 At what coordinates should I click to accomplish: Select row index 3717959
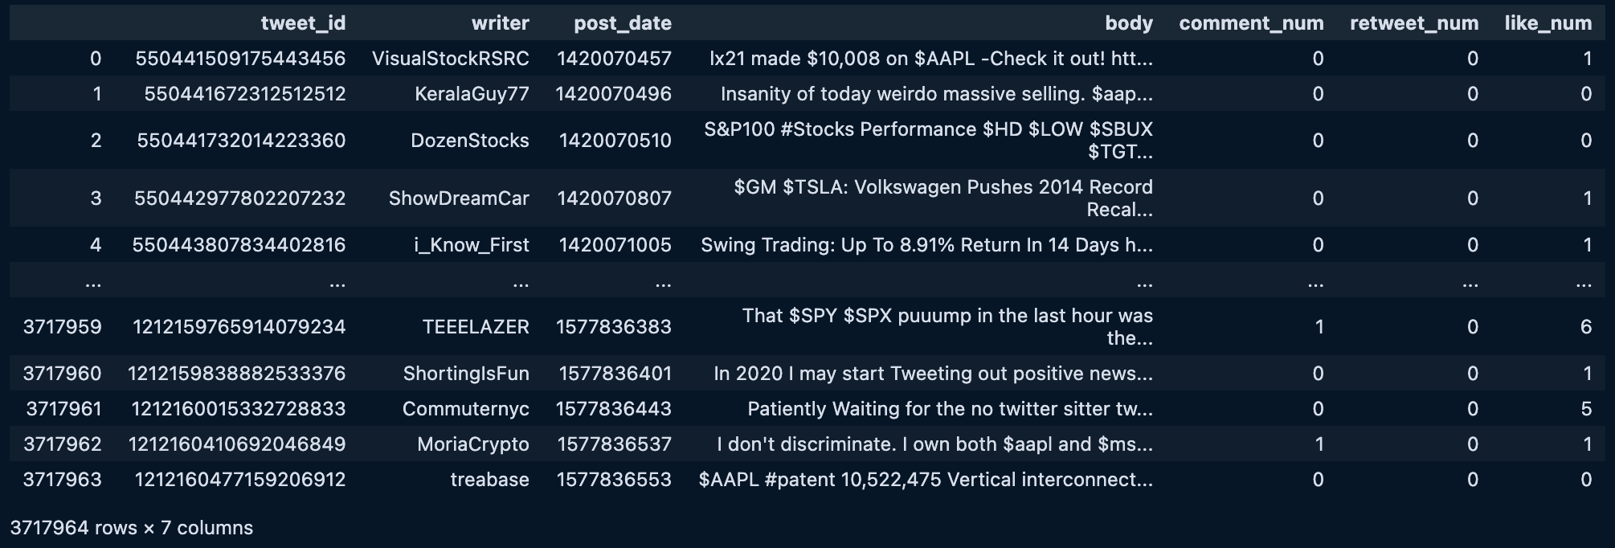(x=63, y=327)
